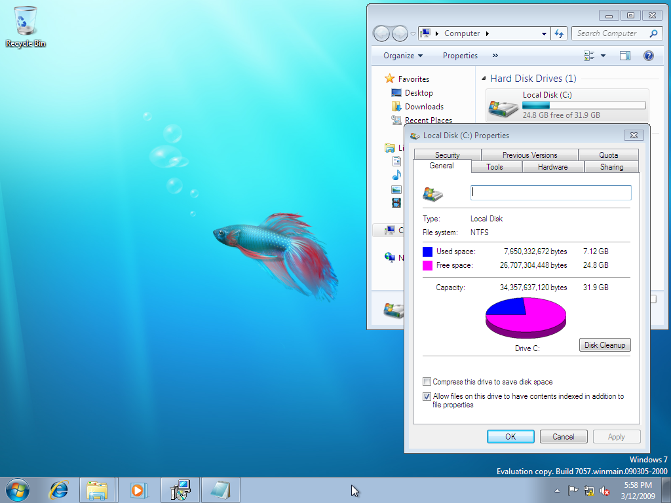671x503 pixels.
Task: Select Favorites in the navigation pane
Action: point(413,79)
